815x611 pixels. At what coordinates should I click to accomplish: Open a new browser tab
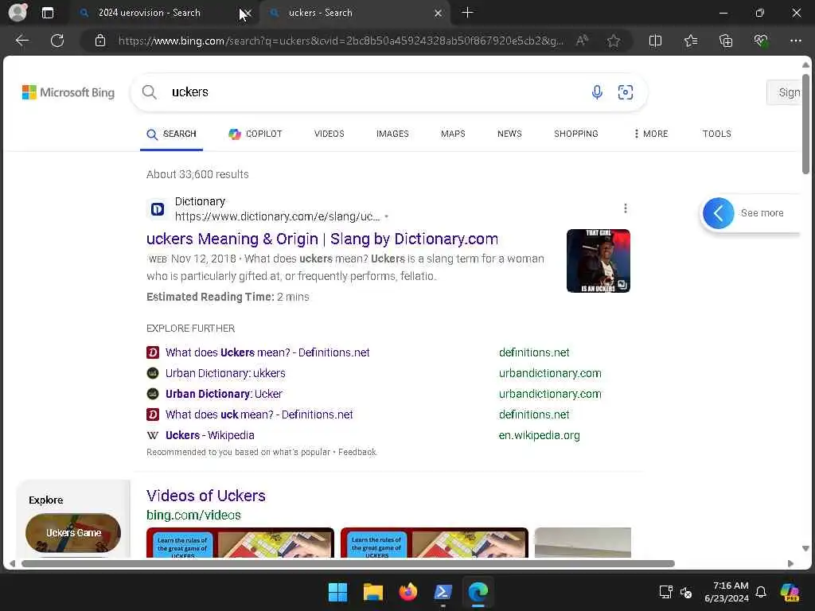tap(467, 13)
